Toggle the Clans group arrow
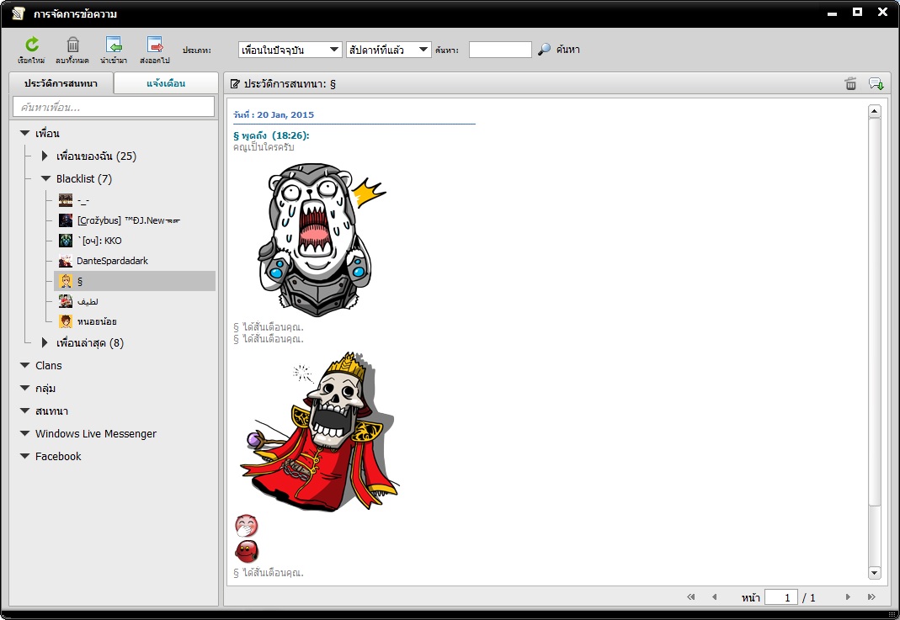Viewport: 900px width, 620px height. click(24, 365)
